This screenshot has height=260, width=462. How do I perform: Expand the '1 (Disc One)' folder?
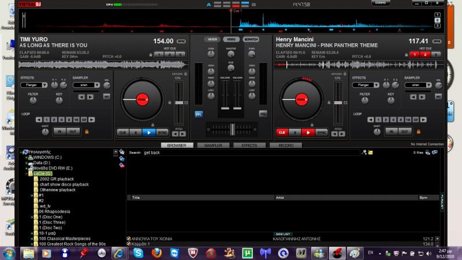[x=32, y=217]
